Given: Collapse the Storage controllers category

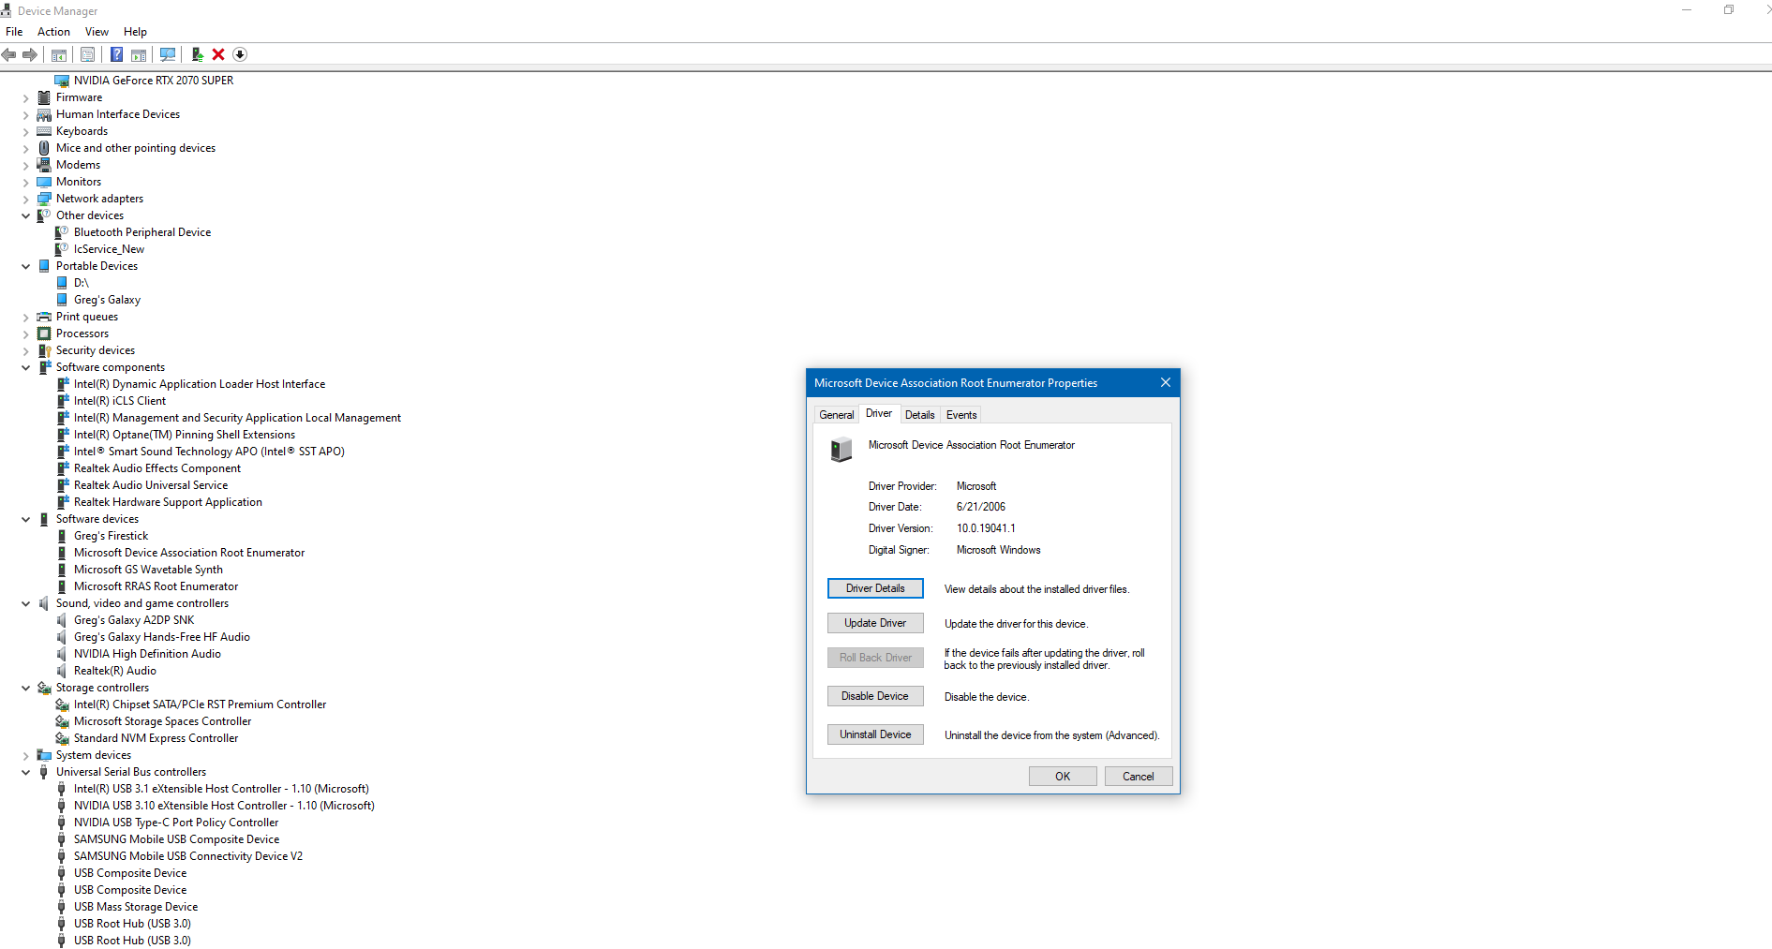Looking at the screenshot, I should coord(26,688).
